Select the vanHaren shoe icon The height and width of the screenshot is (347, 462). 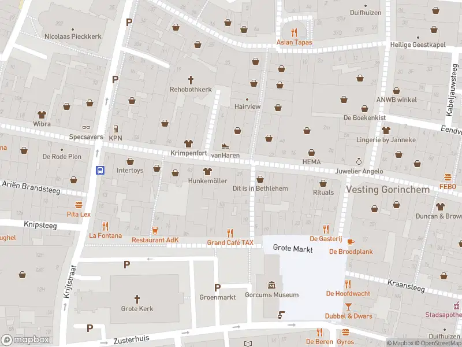pyautogui.click(x=225, y=145)
